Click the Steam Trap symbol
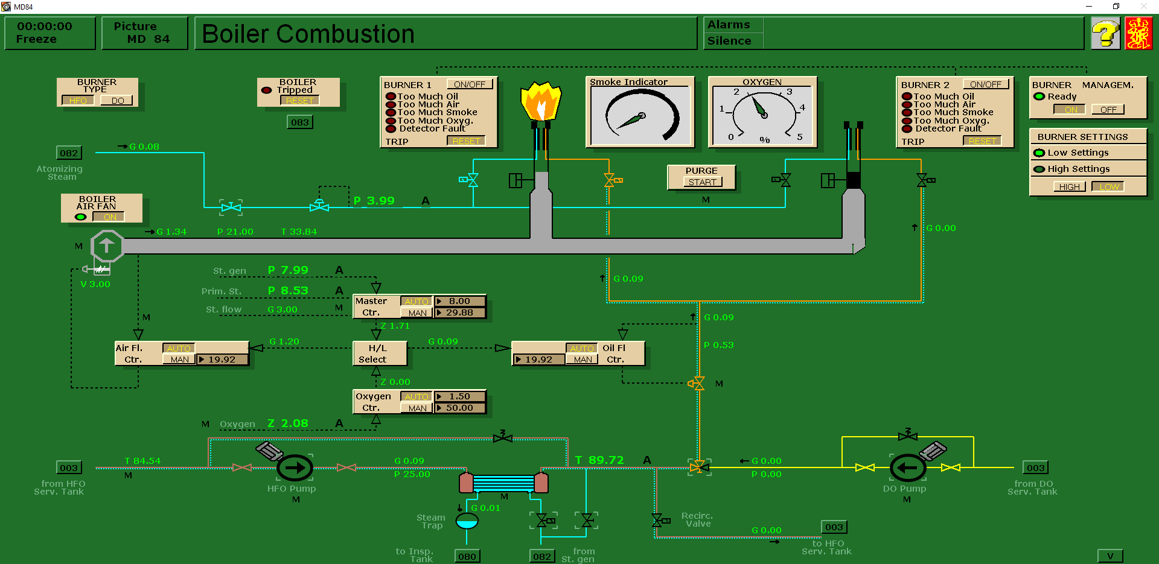The height and width of the screenshot is (564, 1159). tap(467, 521)
